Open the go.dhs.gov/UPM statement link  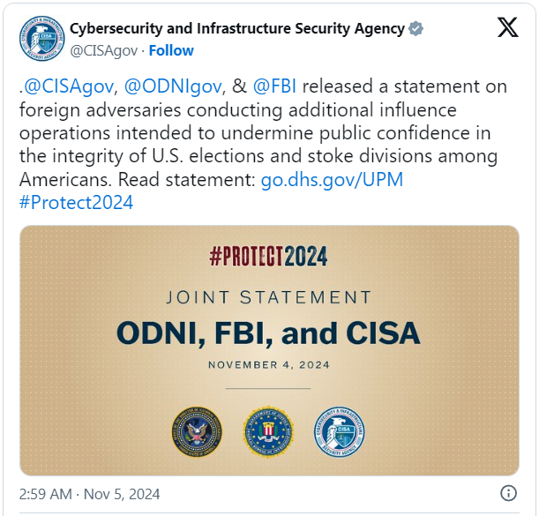332,179
